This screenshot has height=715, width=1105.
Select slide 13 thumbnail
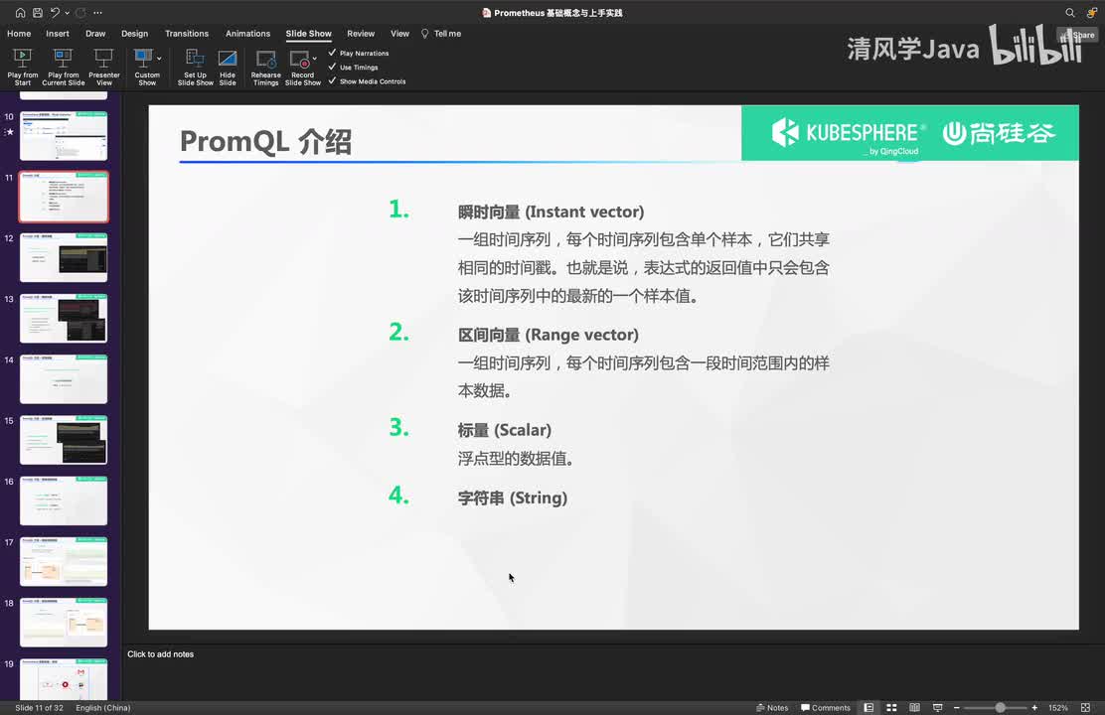[x=64, y=318]
